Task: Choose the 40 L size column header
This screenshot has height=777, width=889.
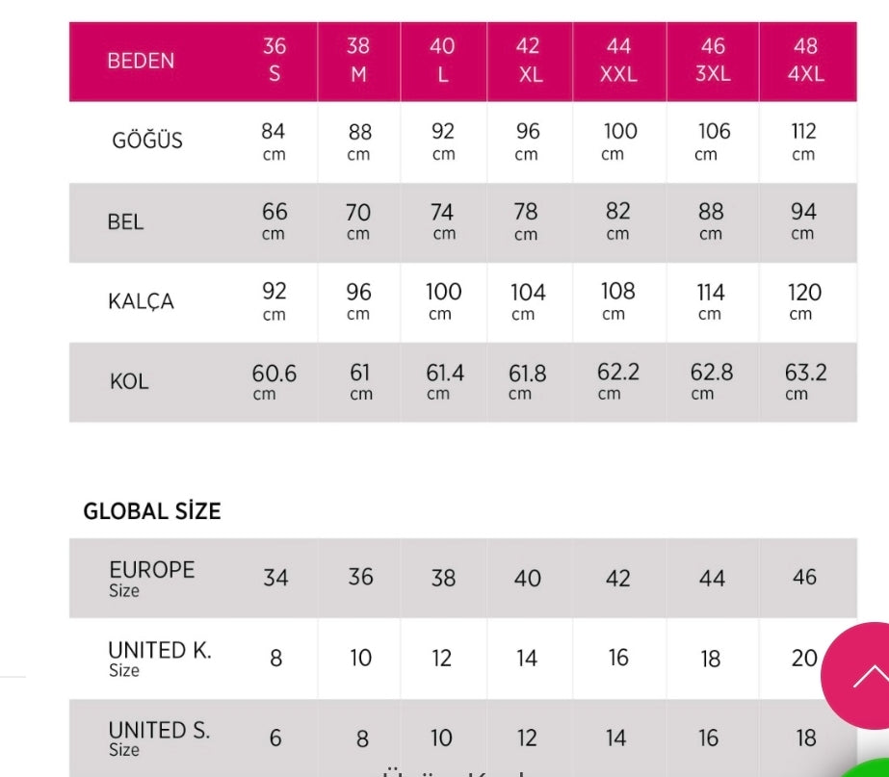Action: (x=443, y=61)
